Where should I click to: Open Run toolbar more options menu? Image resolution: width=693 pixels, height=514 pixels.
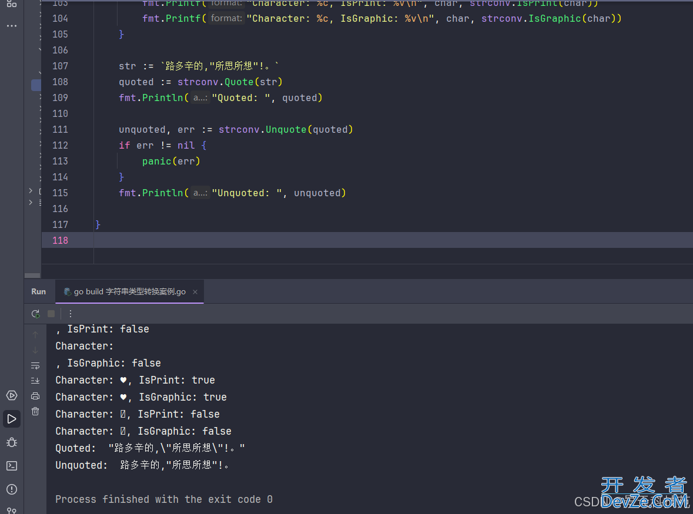[71, 314]
